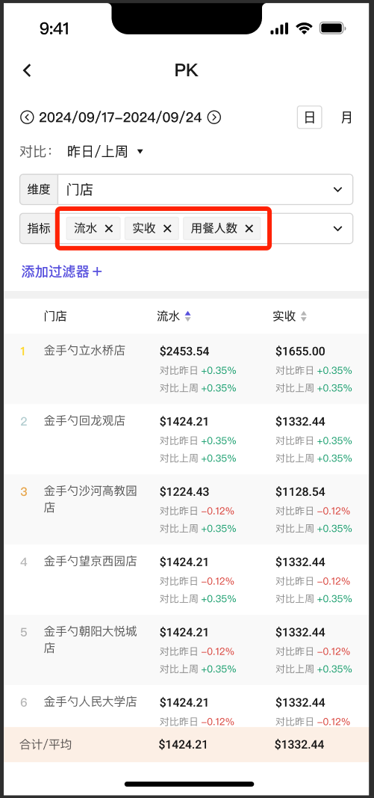Remove the 实收 metric tag

point(167,229)
